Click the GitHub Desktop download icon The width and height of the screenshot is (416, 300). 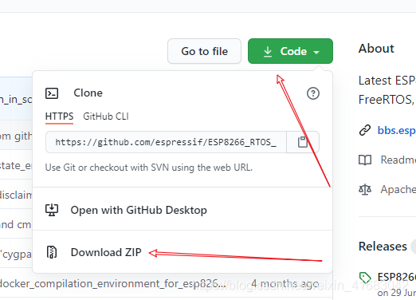coord(52,210)
